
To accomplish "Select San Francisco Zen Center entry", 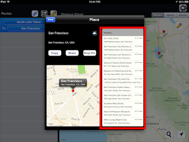I will coord(123,97).
